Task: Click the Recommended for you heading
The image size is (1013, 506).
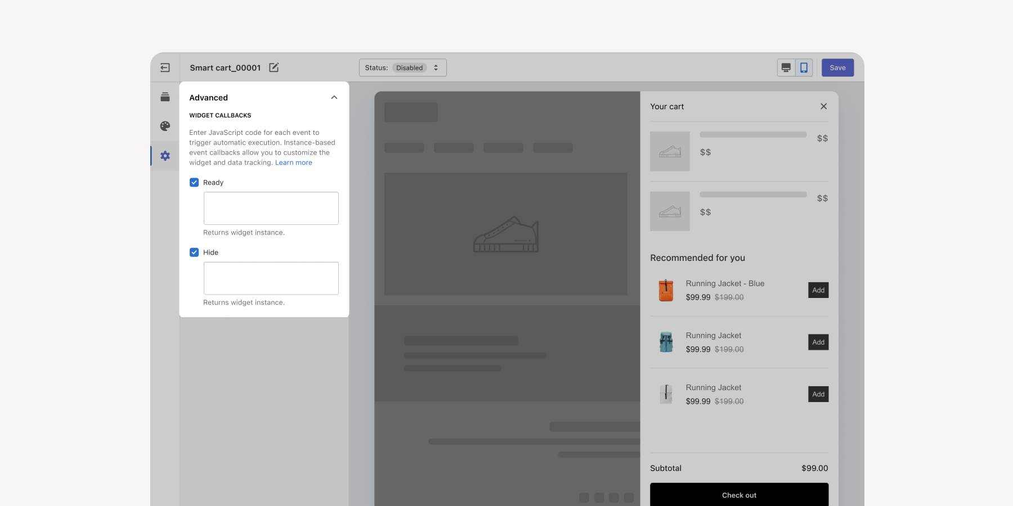Action: (x=697, y=257)
